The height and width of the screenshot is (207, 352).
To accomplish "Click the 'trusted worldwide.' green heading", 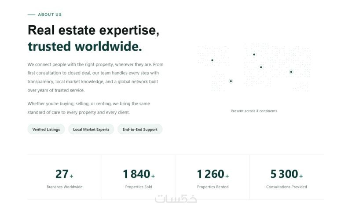I will pyautogui.click(x=84, y=47).
